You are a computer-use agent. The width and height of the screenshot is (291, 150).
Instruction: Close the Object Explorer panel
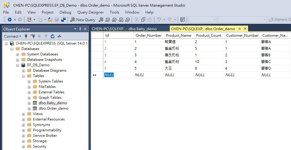(85, 29)
